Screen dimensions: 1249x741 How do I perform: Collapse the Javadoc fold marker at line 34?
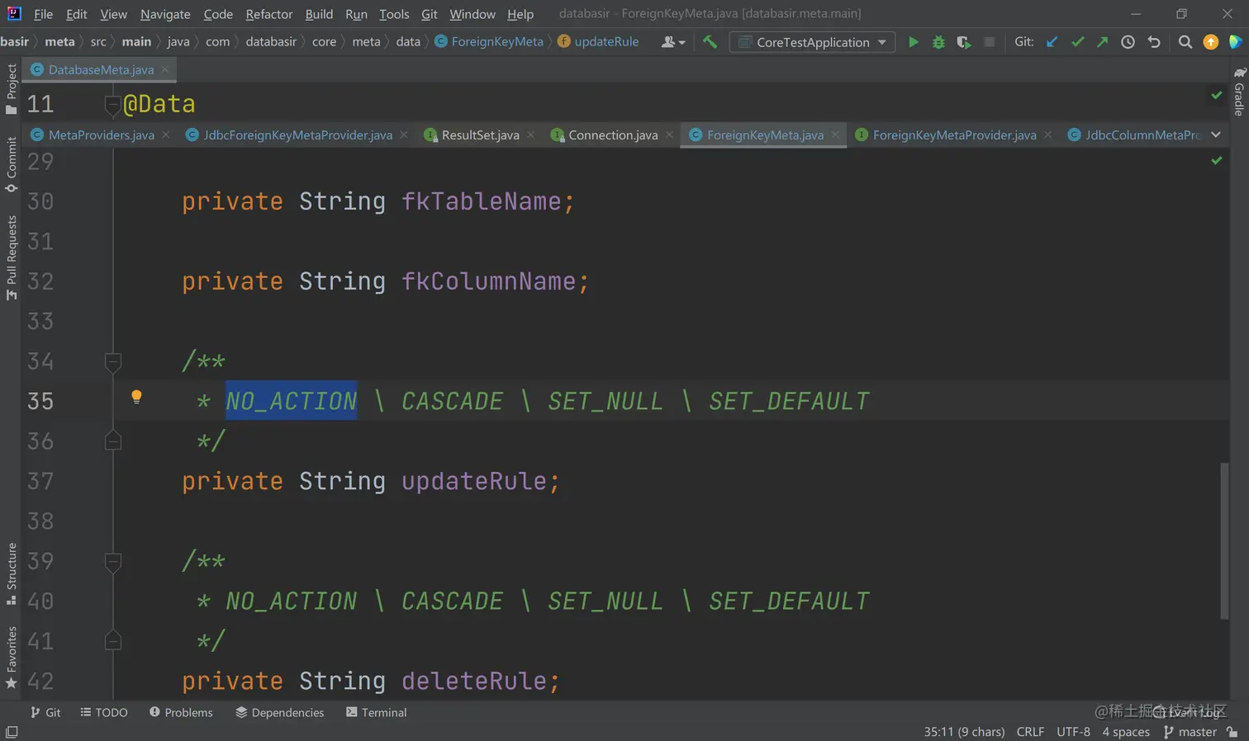point(112,361)
